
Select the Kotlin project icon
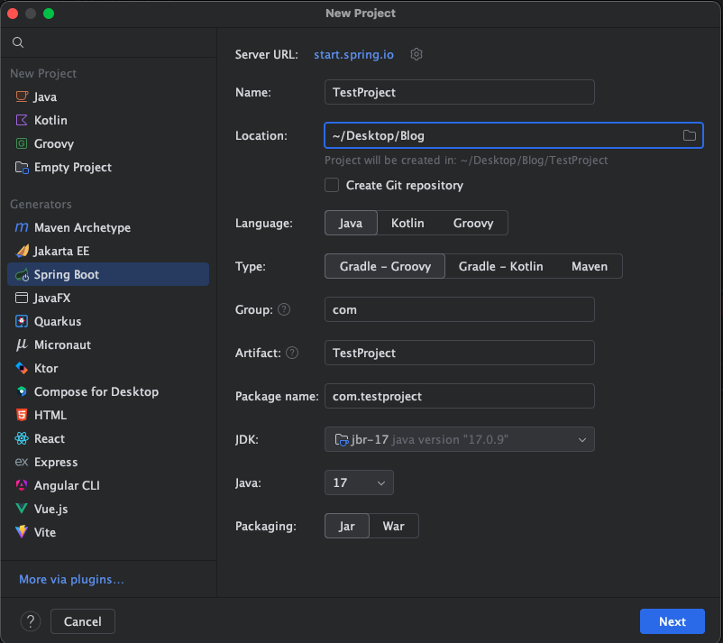[22, 120]
